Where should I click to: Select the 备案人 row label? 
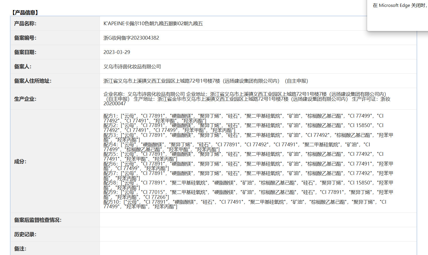(x=23, y=67)
